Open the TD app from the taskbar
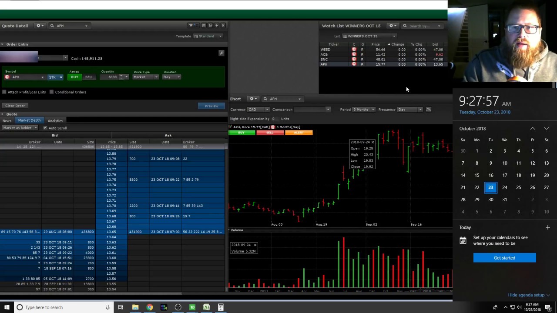Viewport: 557px width, 313px height. click(192, 307)
